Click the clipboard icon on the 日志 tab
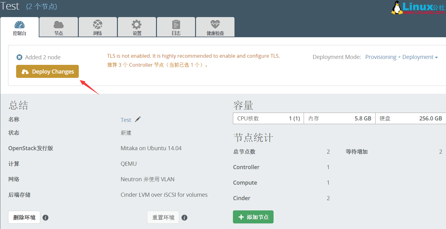Image resolution: width=446 pixels, height=229 pixels. coord(176,23)
